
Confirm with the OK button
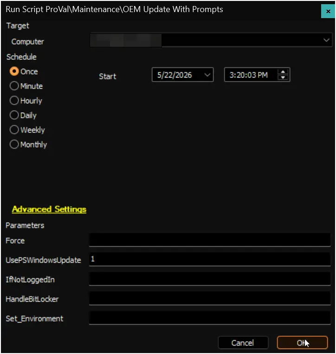coord(302,343)
